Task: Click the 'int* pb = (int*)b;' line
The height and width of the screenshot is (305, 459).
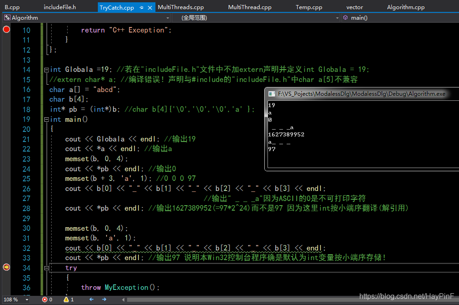Action: (x=85, y=109)
